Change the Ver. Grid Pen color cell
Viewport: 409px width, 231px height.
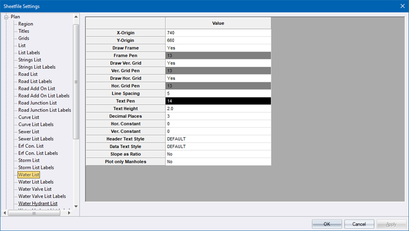[x=218, y=71]
